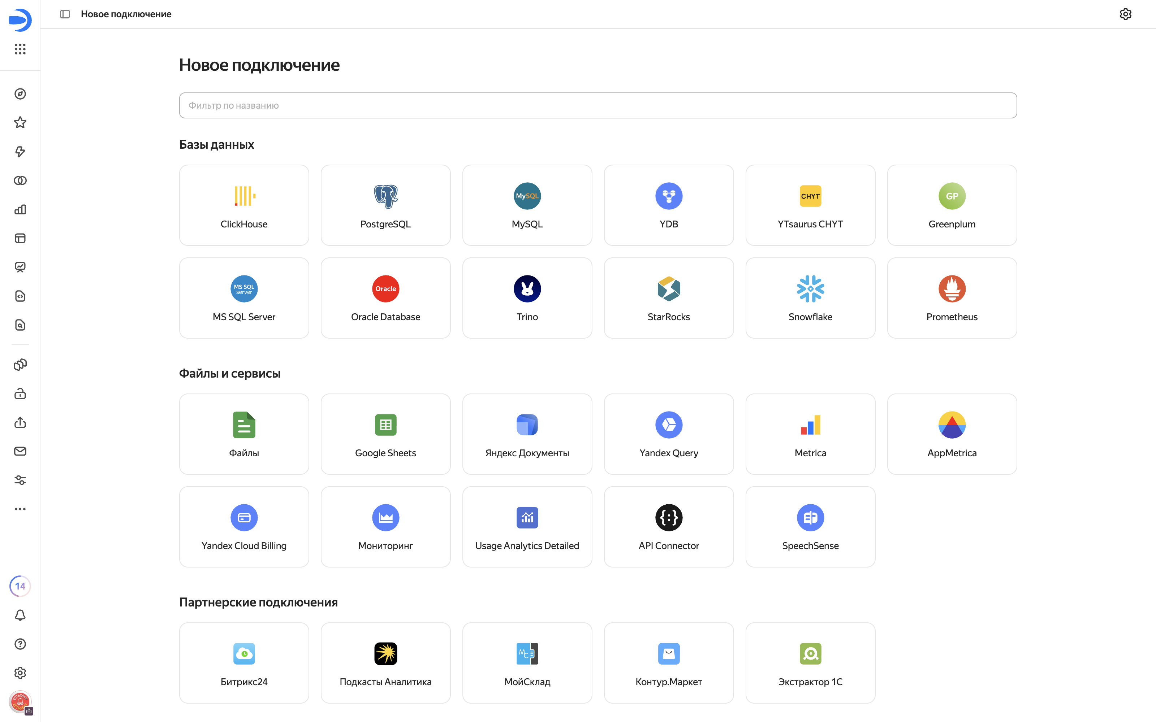This screenshot has height=722, width=1156.
Task: Choose the MySQL database connection
Action: coord(527,205)
